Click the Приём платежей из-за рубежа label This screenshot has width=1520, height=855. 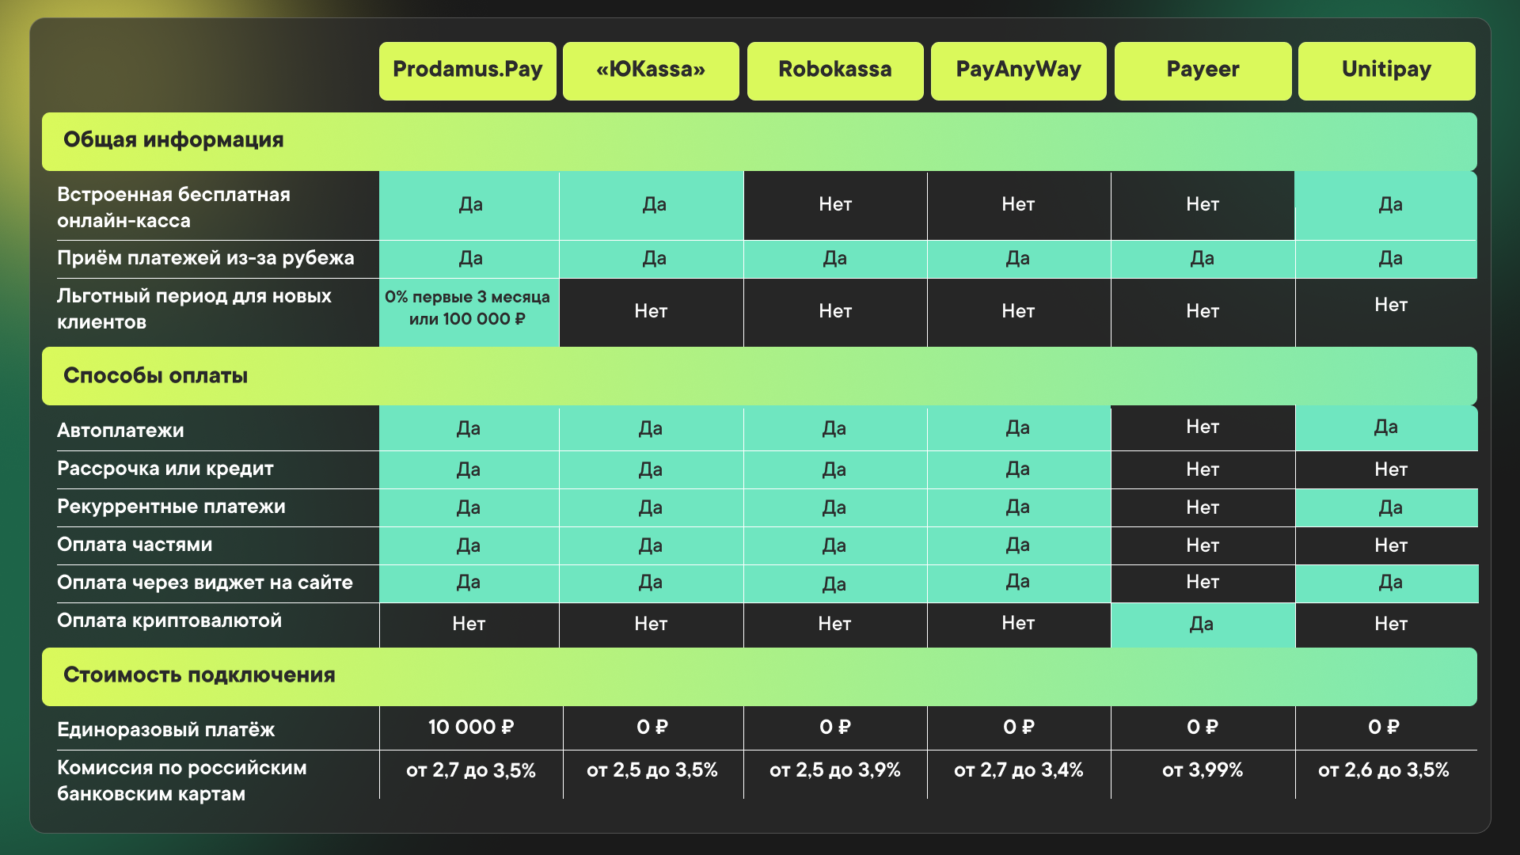coord(206,258)
